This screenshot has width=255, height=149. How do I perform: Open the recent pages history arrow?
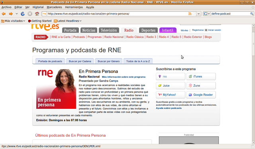tap(17, 14)
